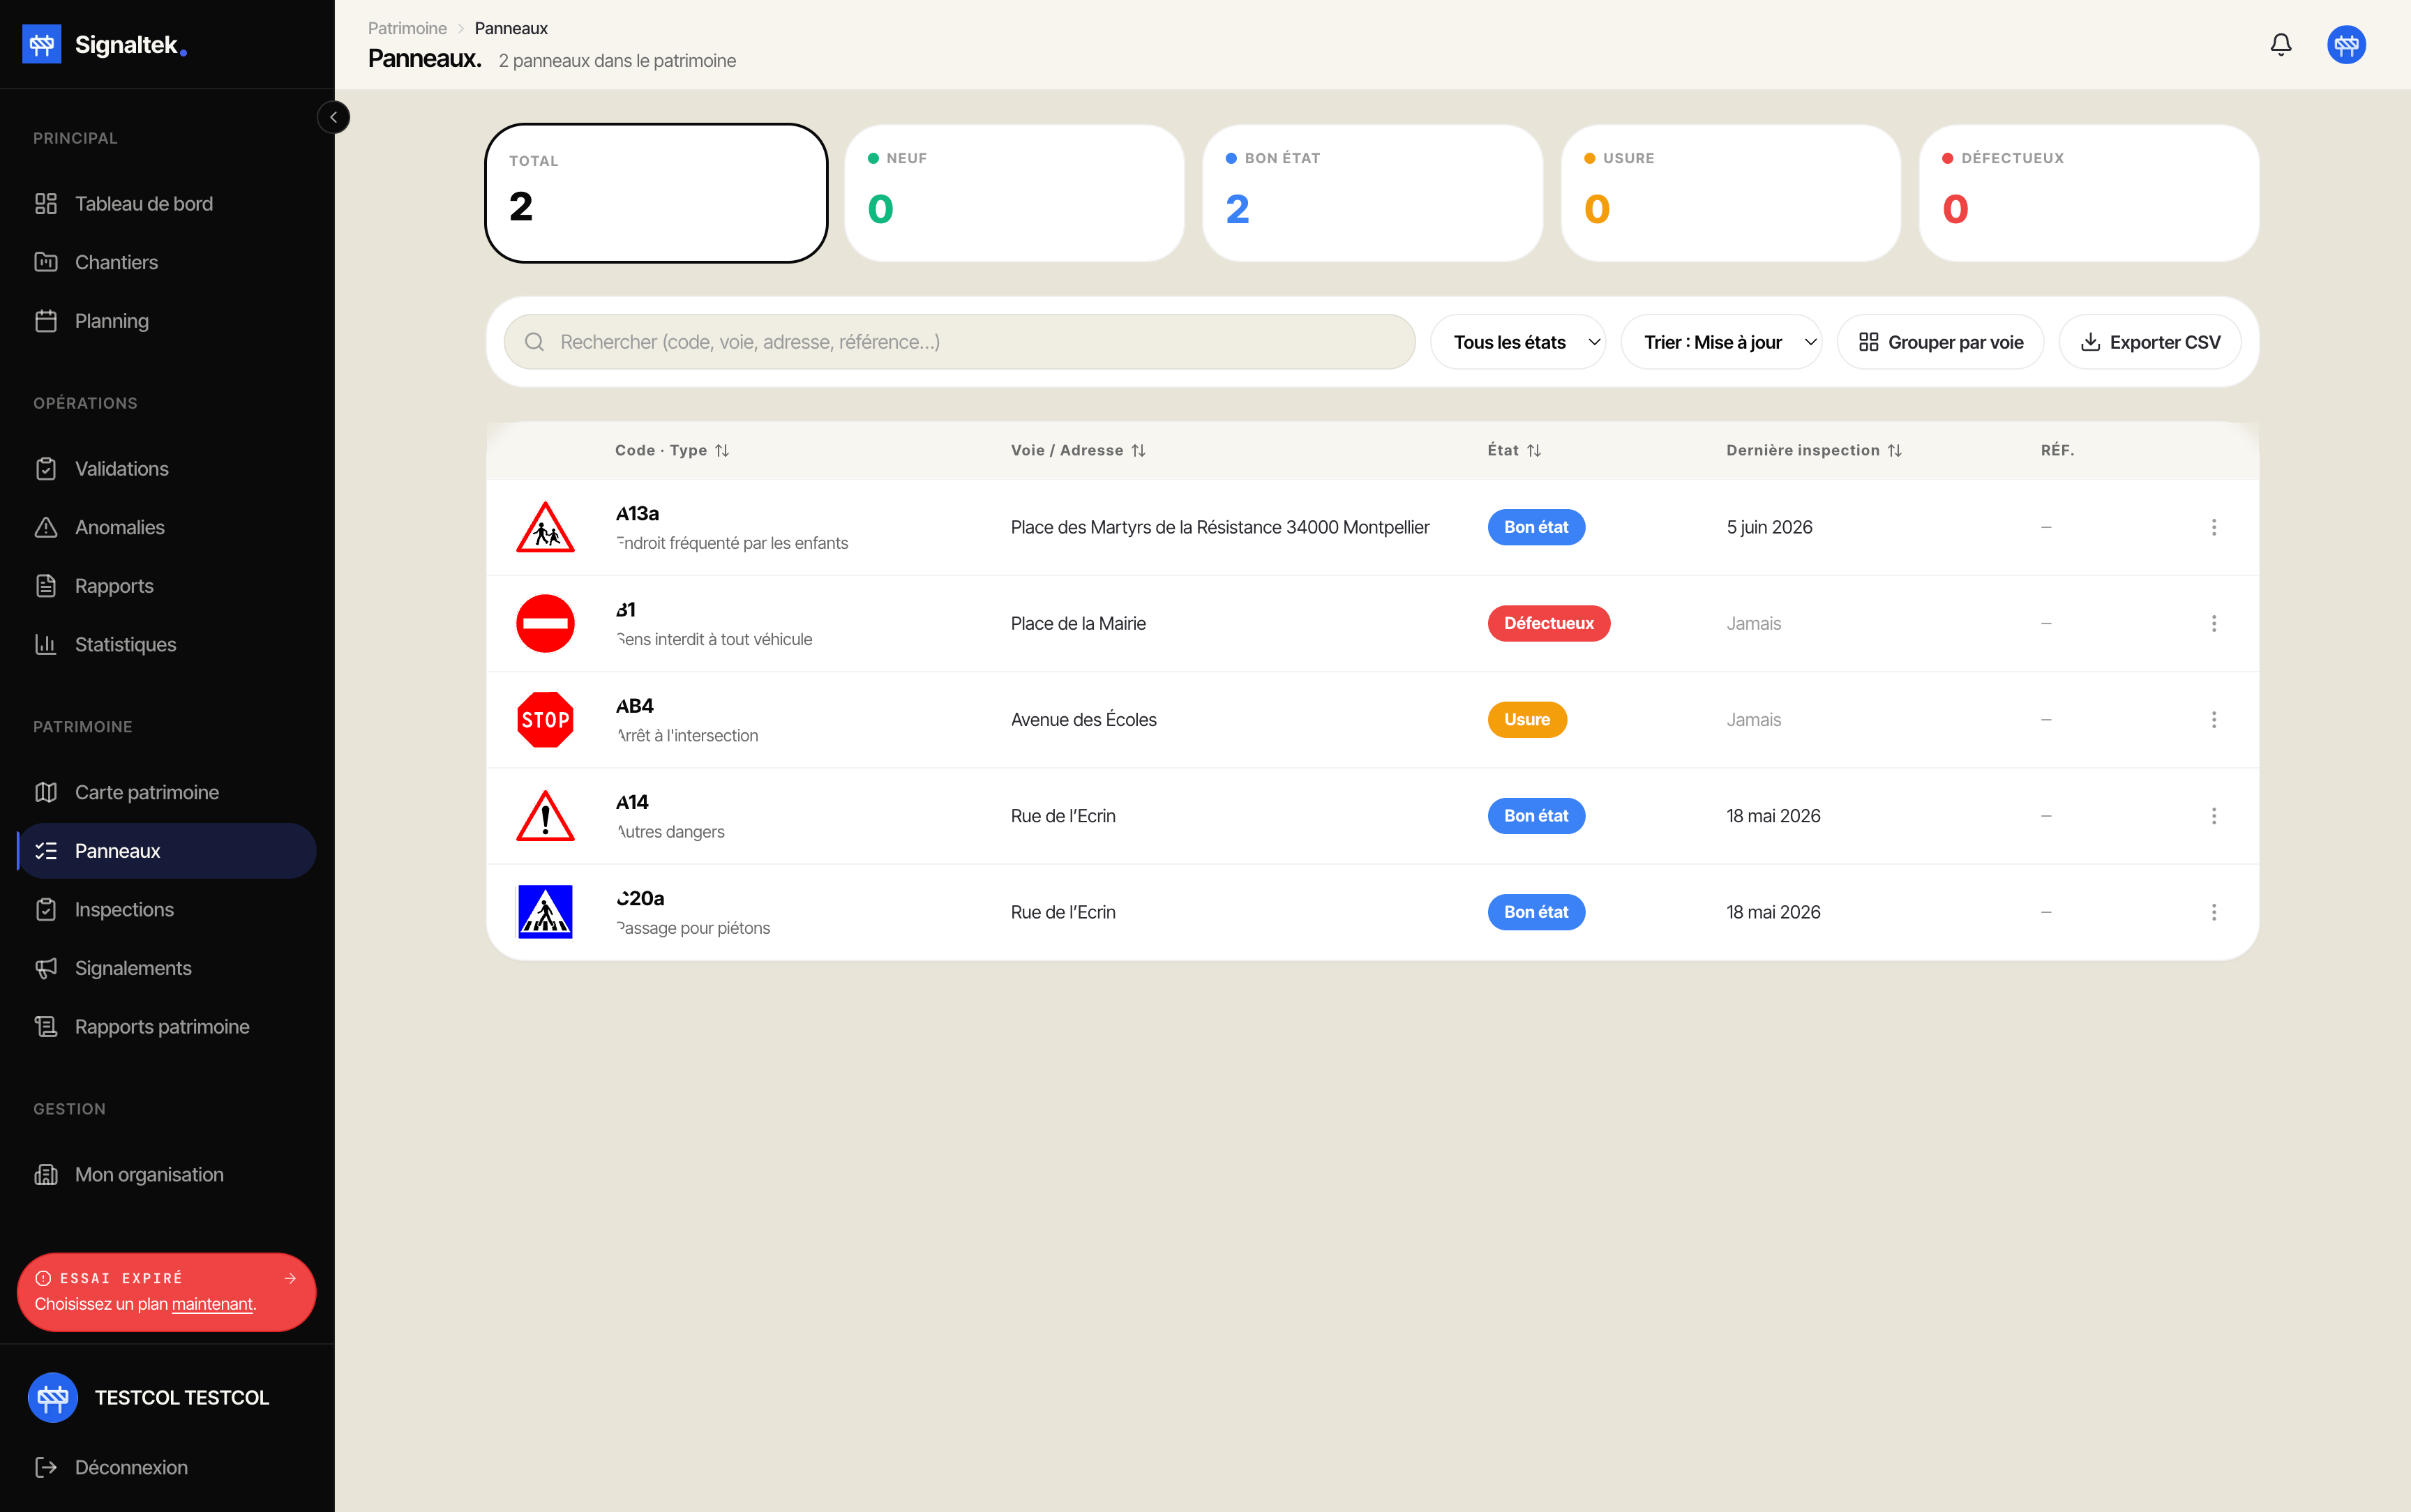
Task: Open the Tous les états dropdown
Action: 1518,342
